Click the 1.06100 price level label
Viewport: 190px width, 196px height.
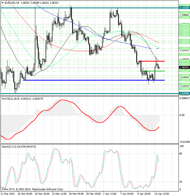pyautogui.click(x=184, y=71)
